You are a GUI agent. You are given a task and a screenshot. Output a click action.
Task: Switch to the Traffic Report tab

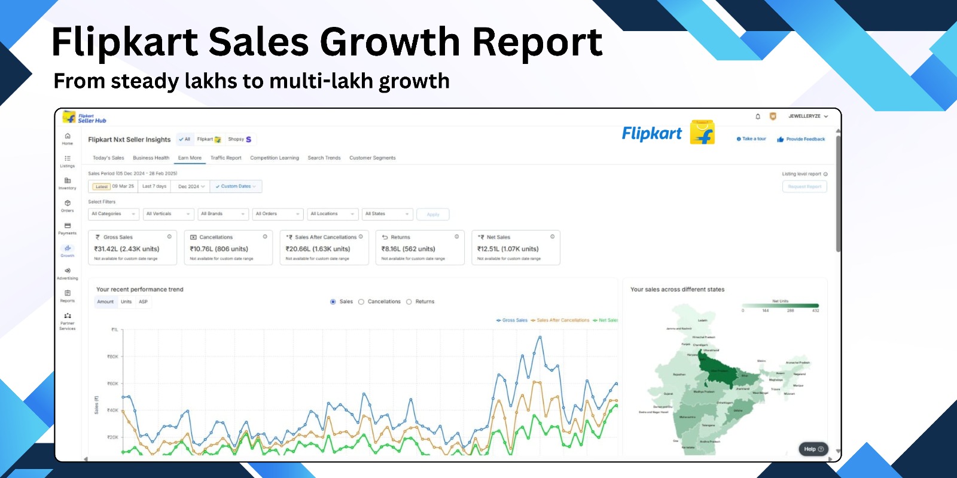point(225,158)
